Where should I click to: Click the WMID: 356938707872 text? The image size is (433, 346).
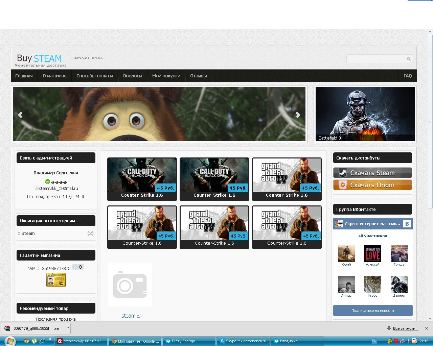tap(49, 269)
